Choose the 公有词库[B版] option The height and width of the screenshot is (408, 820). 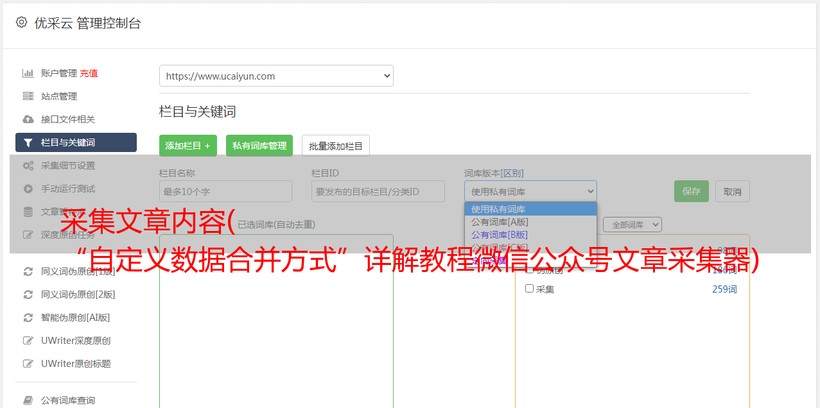(530, 235)
